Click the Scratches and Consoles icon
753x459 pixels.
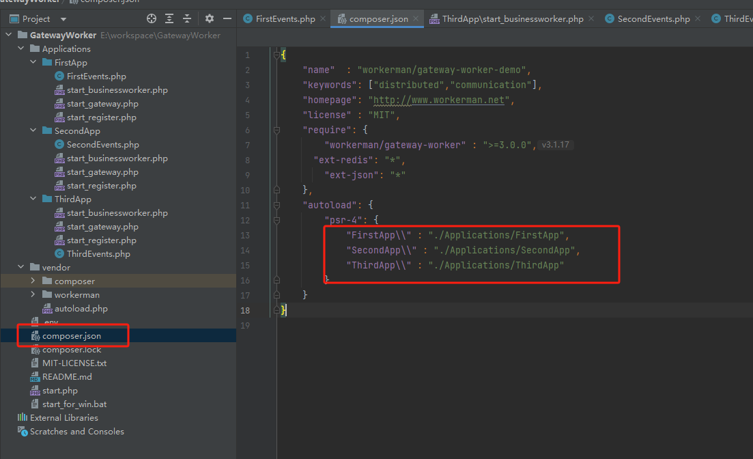coord(23,431)
